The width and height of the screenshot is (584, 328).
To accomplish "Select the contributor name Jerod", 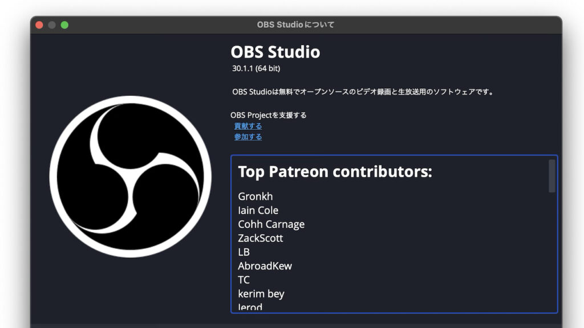I will click(250, 306).
